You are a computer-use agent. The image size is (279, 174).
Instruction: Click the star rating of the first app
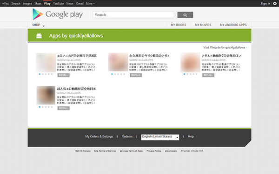point(46,74)
